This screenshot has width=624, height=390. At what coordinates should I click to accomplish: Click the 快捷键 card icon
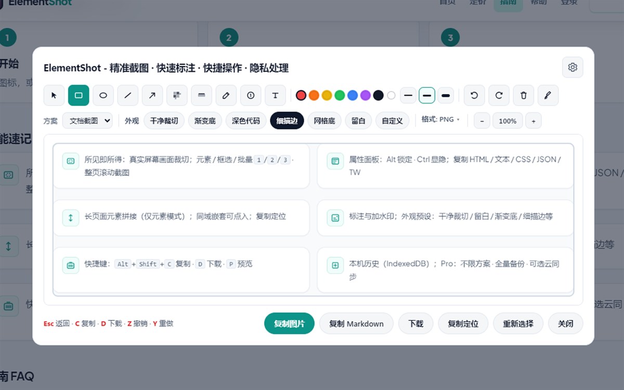(x=71, y=265)
